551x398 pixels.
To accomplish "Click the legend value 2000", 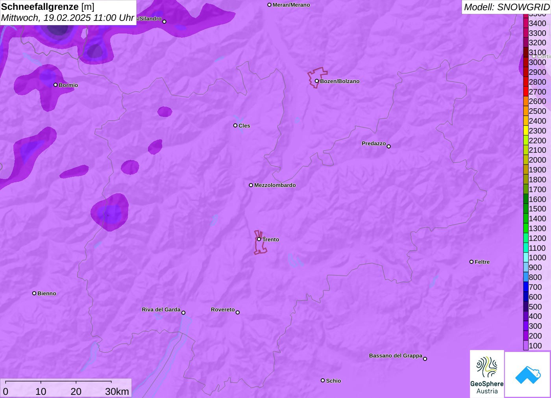I will click(537, 160).
